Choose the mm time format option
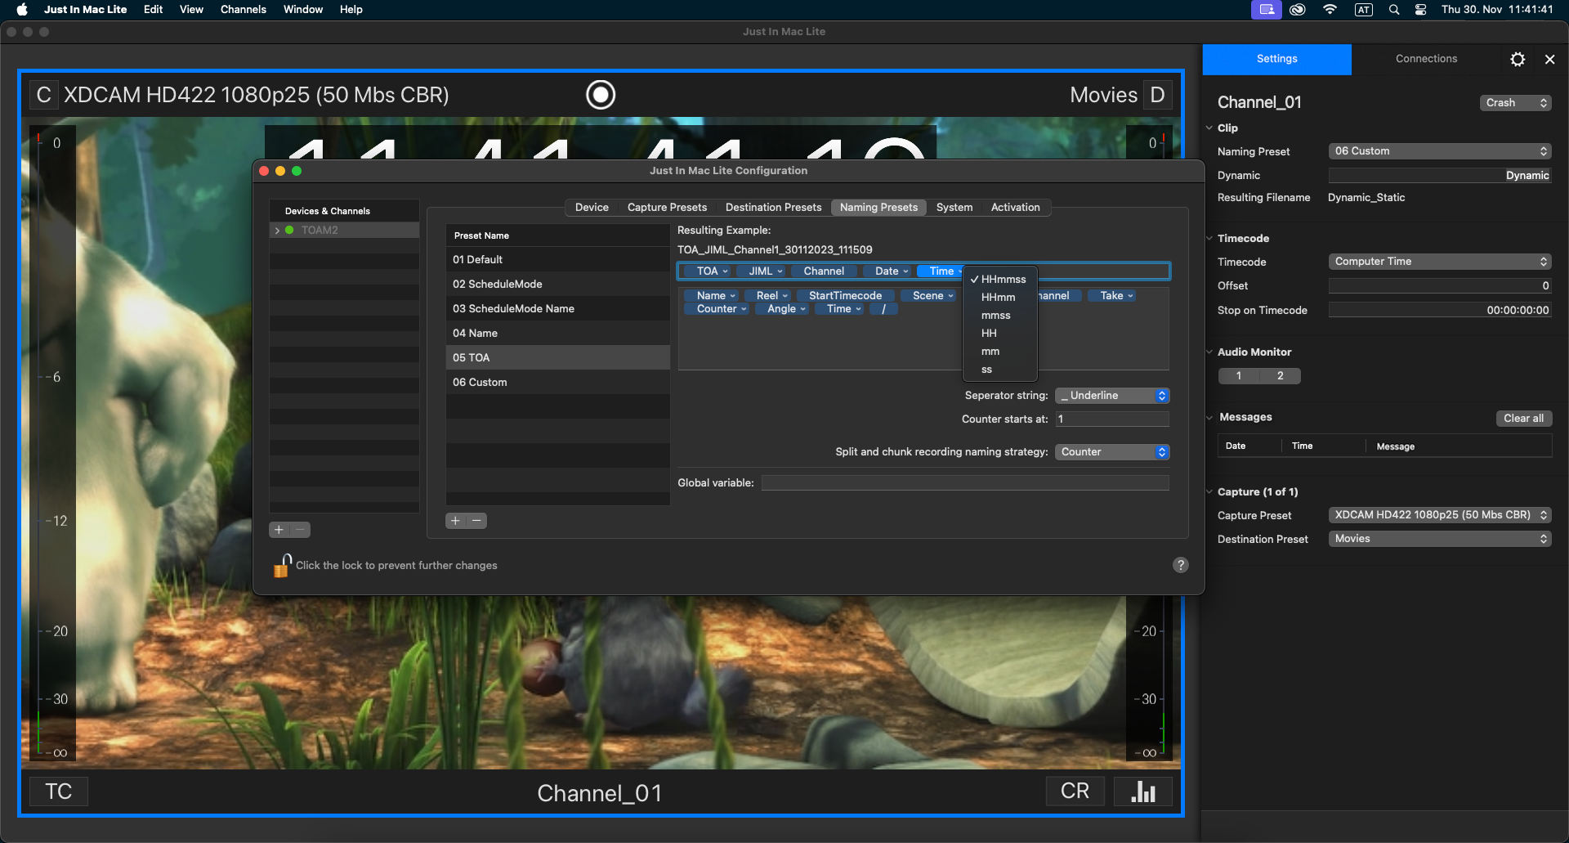The height and width of the screenshot is (843, 1569). click(x=1000, y=352)
